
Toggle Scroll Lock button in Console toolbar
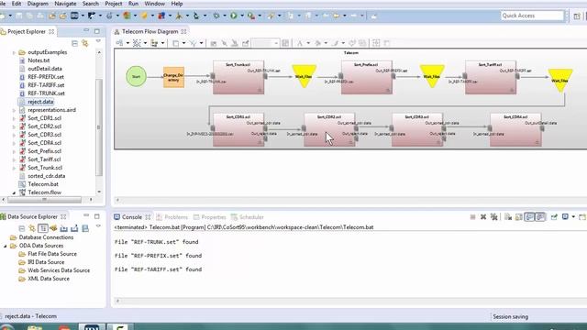[x=518, y=217]
